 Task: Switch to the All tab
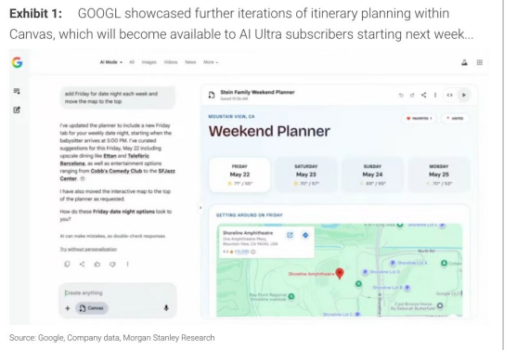[132, 62]
